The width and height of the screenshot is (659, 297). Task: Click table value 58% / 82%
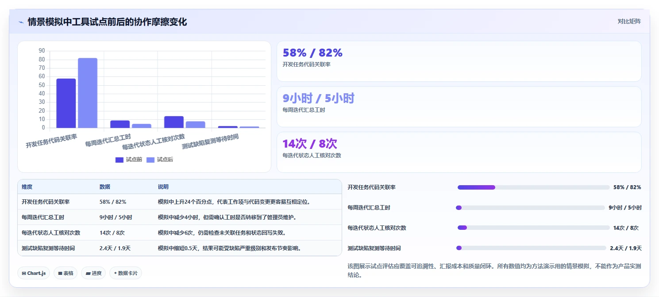pyautogui.click(x=113, y=202)
